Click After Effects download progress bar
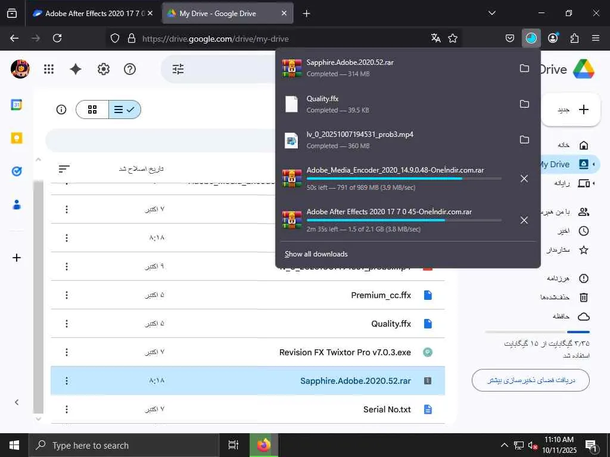 [x=404, y=220]
